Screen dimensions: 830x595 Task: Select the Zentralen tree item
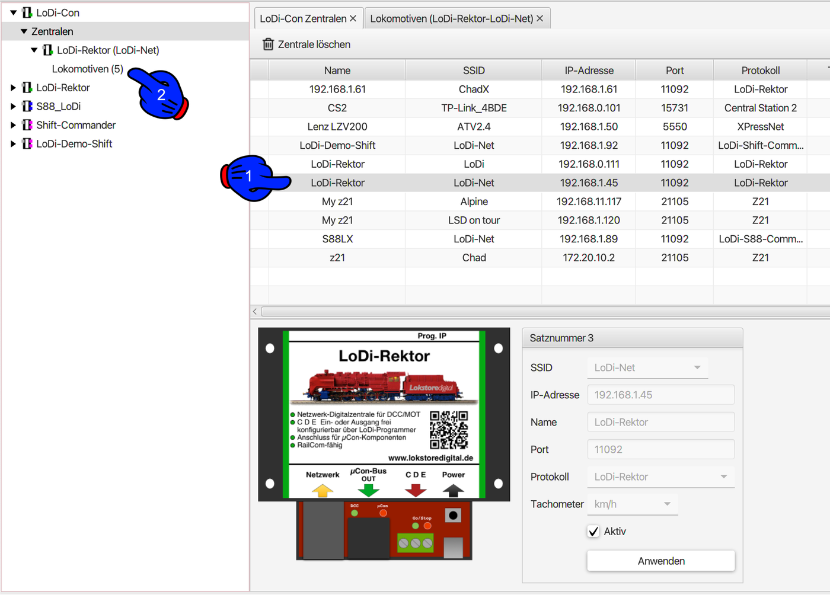click(52, 31)
